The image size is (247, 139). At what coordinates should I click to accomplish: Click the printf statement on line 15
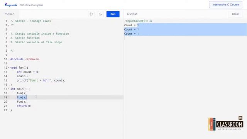coord(41,80)
